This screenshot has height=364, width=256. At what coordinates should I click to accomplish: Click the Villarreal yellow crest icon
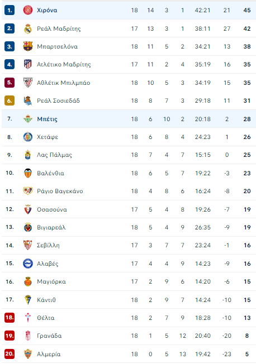pos(28,227)
